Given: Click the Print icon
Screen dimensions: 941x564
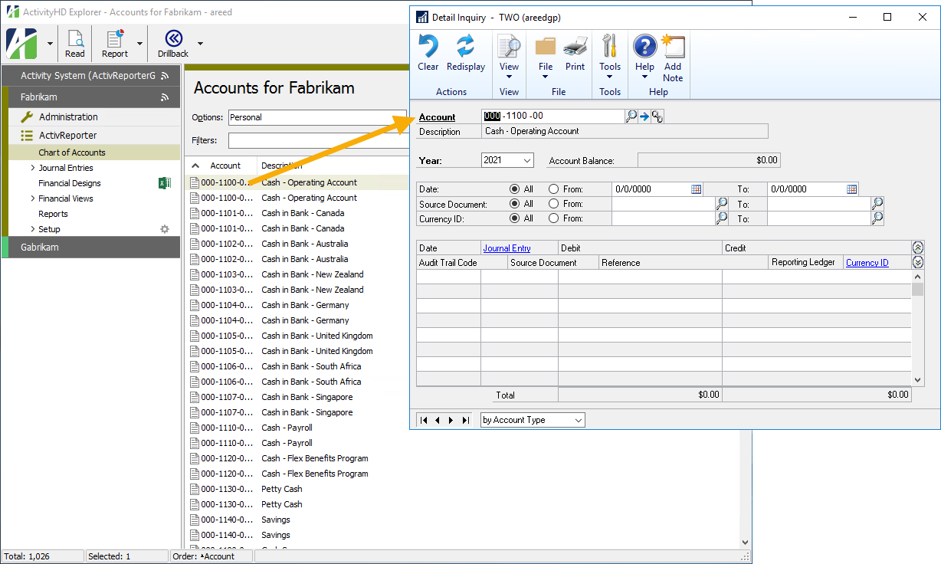Looking at the screenshot, I should pos(575,47).
